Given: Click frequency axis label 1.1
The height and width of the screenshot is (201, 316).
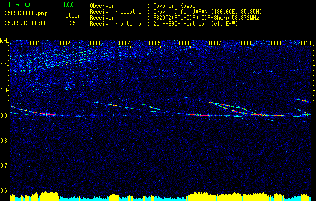Looking at the screenshot, I should [4, 65].
